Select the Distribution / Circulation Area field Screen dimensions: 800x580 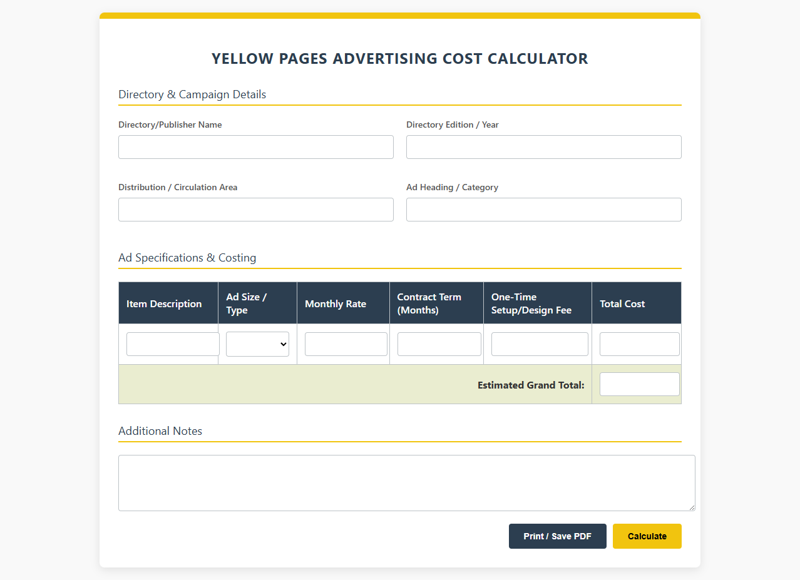coord(256,210)
